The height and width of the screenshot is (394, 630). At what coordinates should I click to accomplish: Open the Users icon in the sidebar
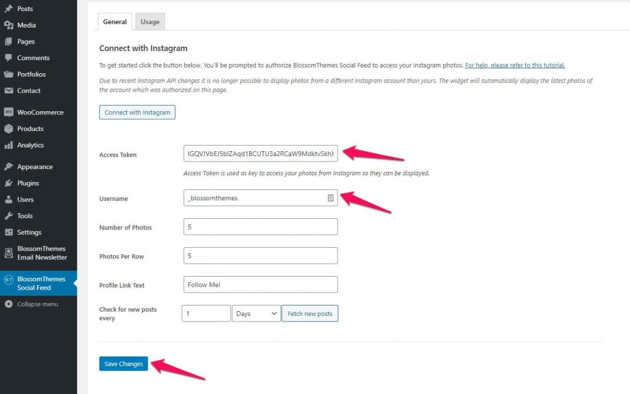(7, 199)
